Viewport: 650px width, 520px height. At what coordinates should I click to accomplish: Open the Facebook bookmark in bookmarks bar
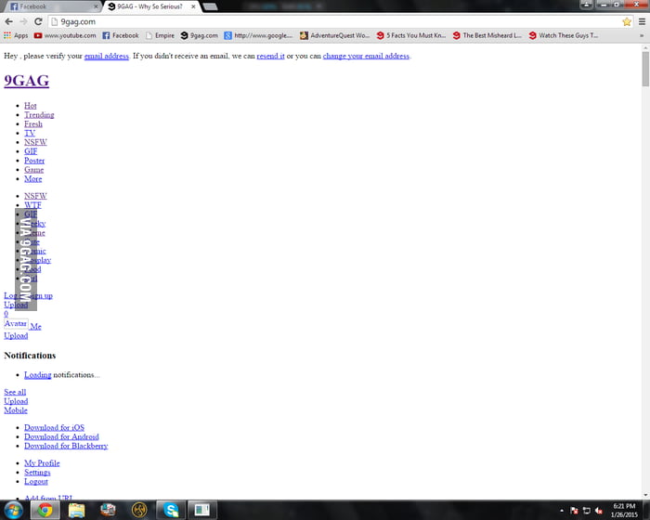coord(121,35)
